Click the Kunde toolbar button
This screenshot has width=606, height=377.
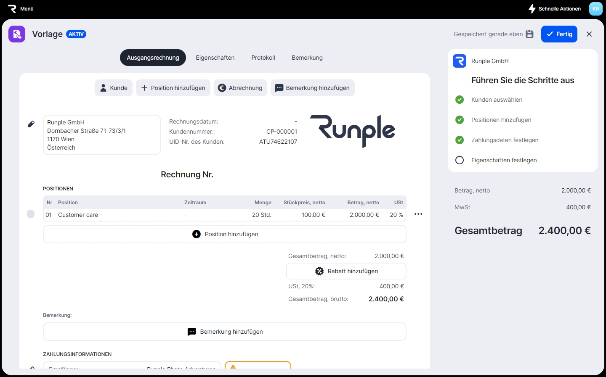(x=114, y=88)
